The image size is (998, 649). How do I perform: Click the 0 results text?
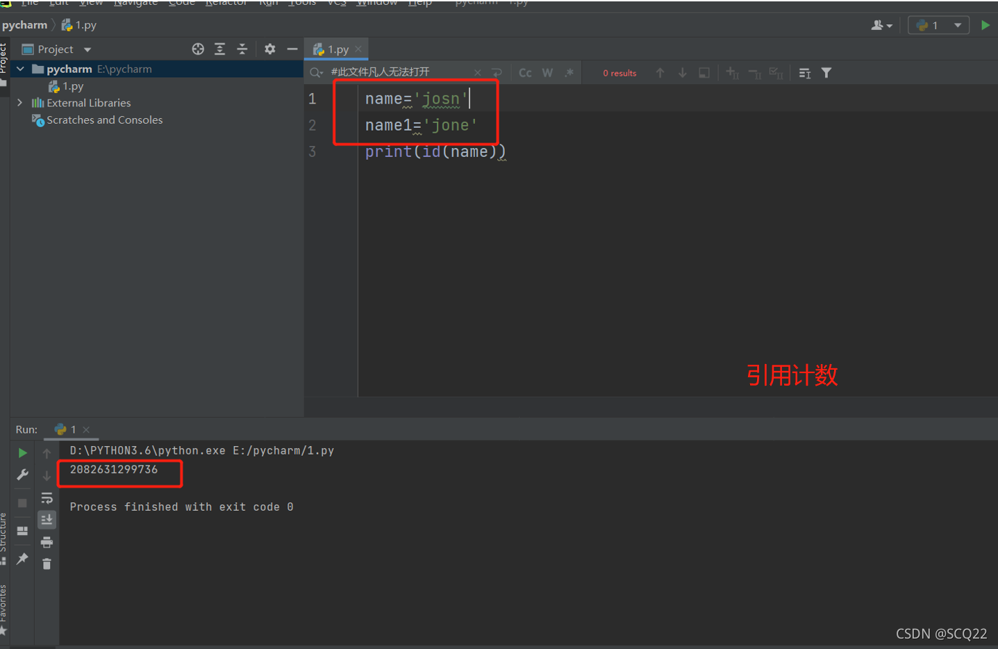click(619, 73)
